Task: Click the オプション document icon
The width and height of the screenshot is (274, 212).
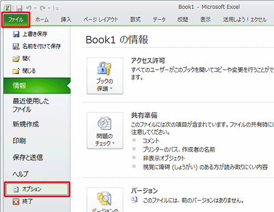Action: [16, 190]
